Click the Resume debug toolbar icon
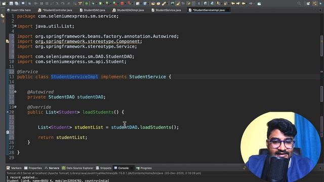Image resolution: width=324 pixels, height=182 pixels. (x=36, y=4)
